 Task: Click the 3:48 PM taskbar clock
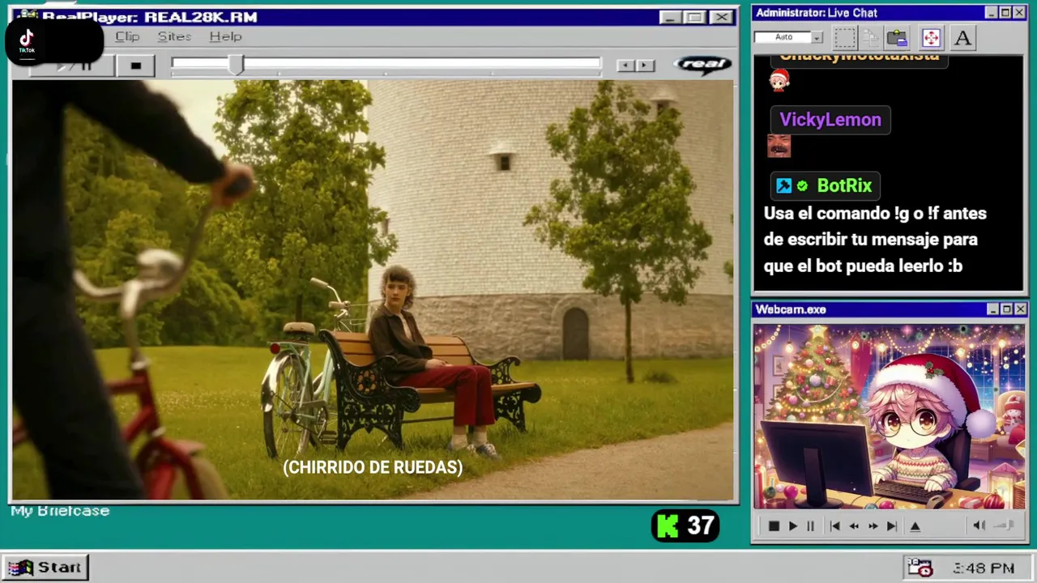[x=984, y=568]
